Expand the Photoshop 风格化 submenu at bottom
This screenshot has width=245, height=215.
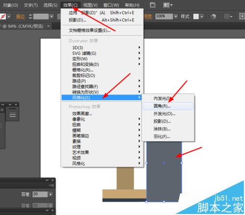point(101,163)
